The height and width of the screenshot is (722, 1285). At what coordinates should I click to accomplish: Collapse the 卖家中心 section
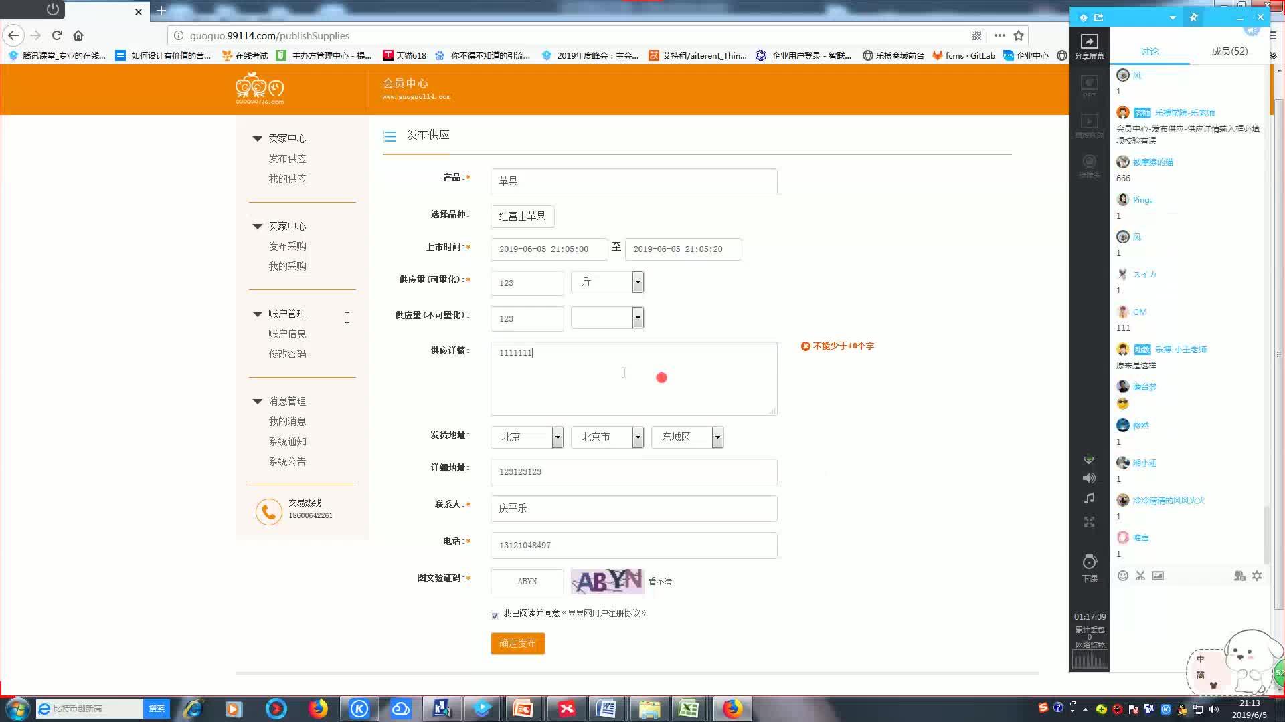257,138
